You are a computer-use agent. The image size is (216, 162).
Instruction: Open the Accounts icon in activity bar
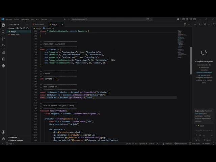pyautogui.click(x=3, y=132)
